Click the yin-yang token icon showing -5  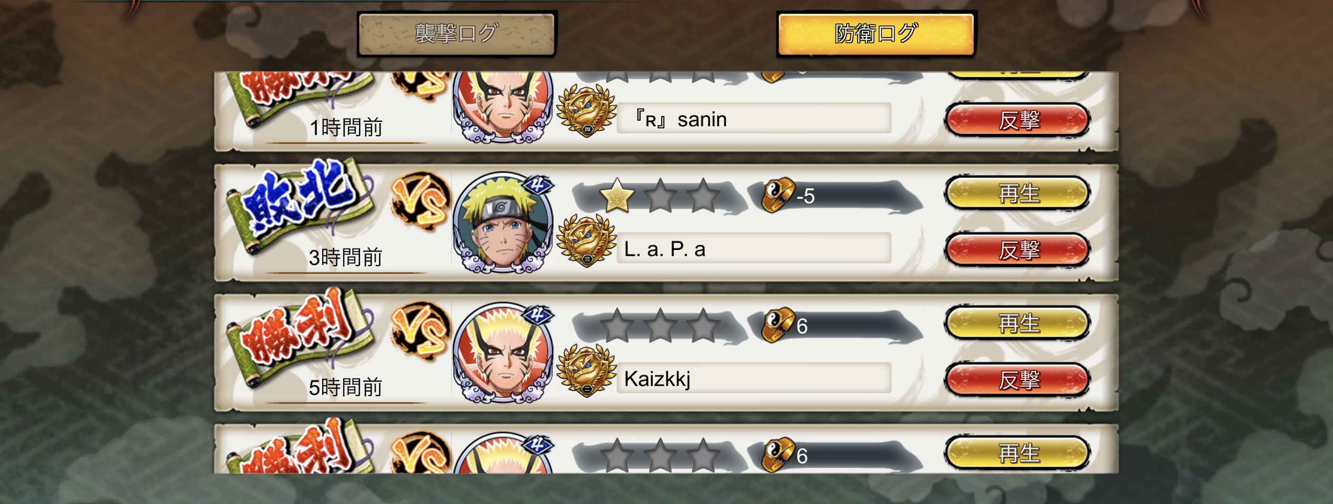(x=778, y=195)
